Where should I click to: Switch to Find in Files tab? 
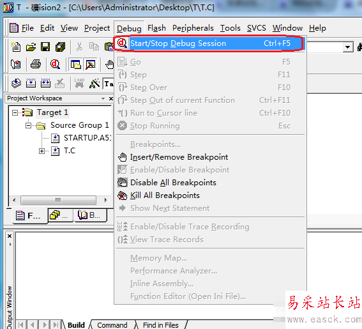[160, 325]
